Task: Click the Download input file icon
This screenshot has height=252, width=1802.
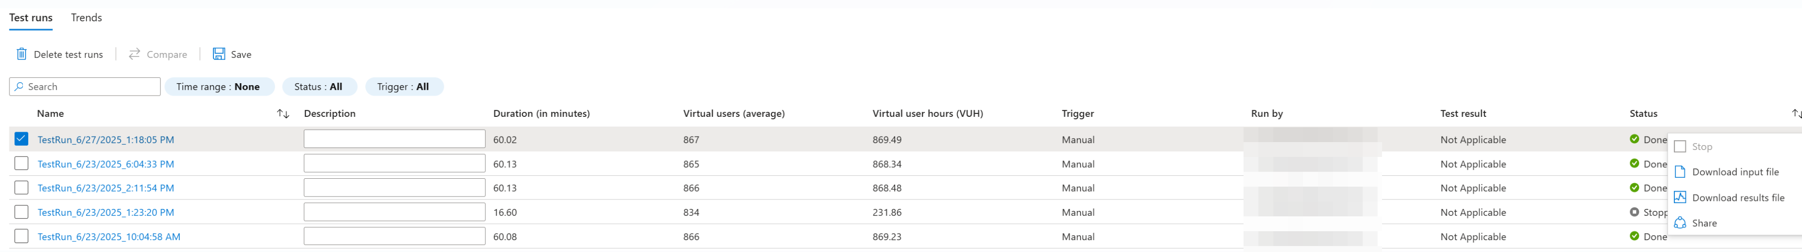Action: pyautogui.click(x=1679, y=172)
